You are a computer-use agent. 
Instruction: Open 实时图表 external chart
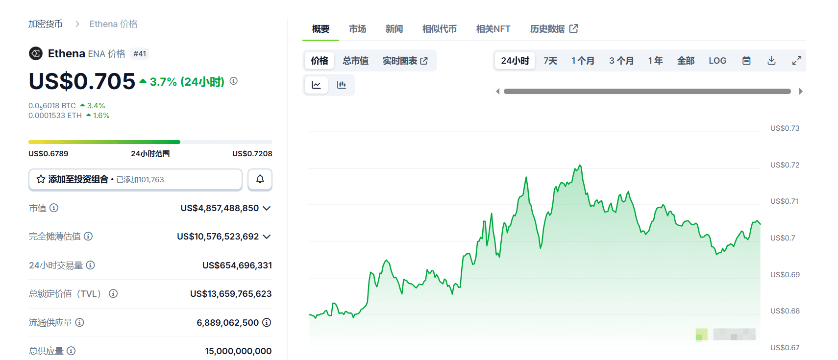(405, 61)
